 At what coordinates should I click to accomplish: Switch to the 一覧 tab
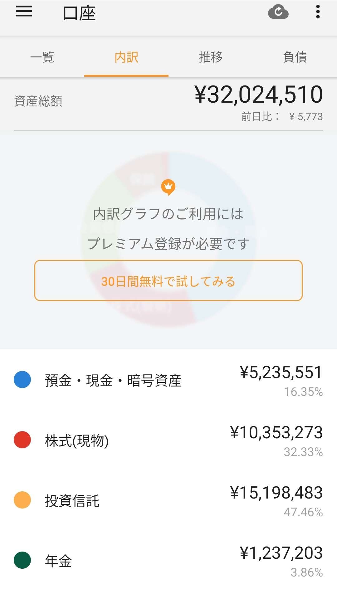(x=42, y=57)
